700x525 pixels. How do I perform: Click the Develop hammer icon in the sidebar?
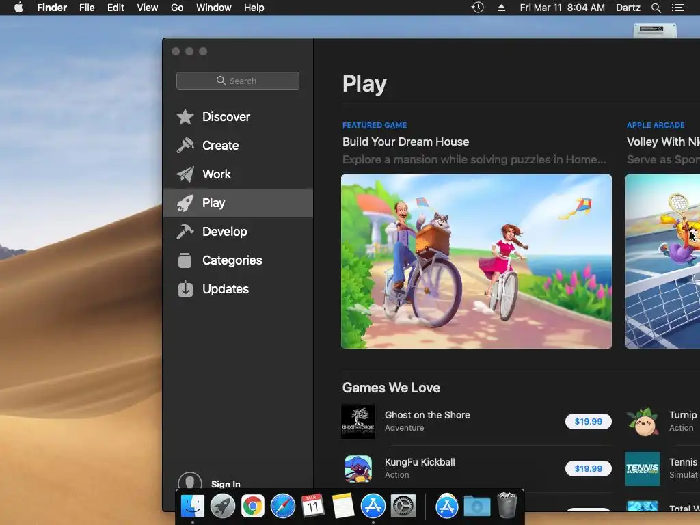point(185,232)
